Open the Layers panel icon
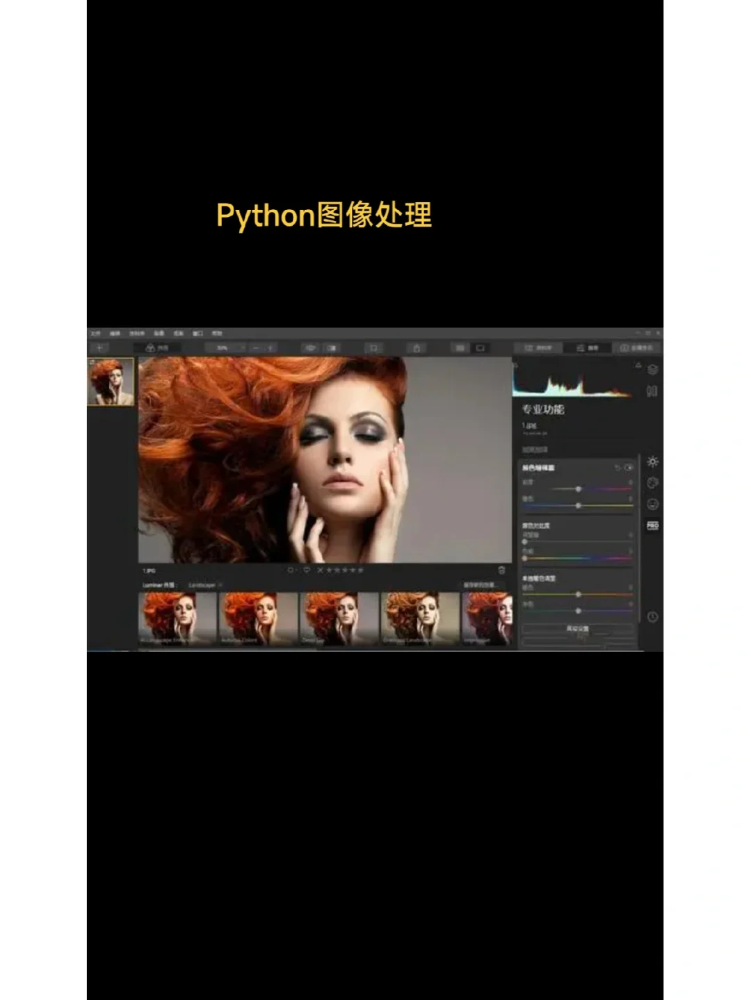This screenshot has width=751, height=1000. pyautogui.click(x=652, y=369)
